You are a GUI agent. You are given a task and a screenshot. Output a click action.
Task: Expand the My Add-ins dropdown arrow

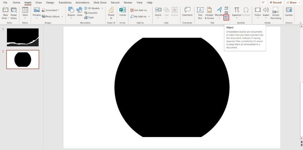tap(149, 17)
